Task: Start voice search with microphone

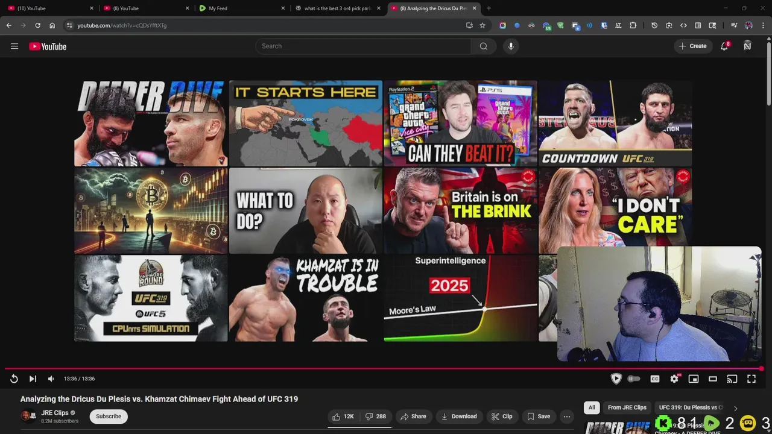Action: click(511, 46)
